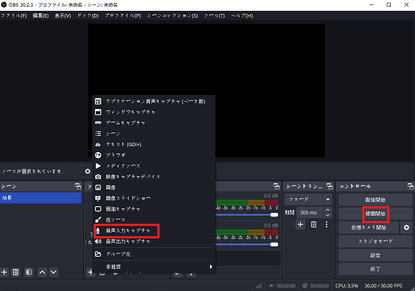The image size is (415, 291).
Task: Click 録画開始 start recording button
Action: click(375, 213)
